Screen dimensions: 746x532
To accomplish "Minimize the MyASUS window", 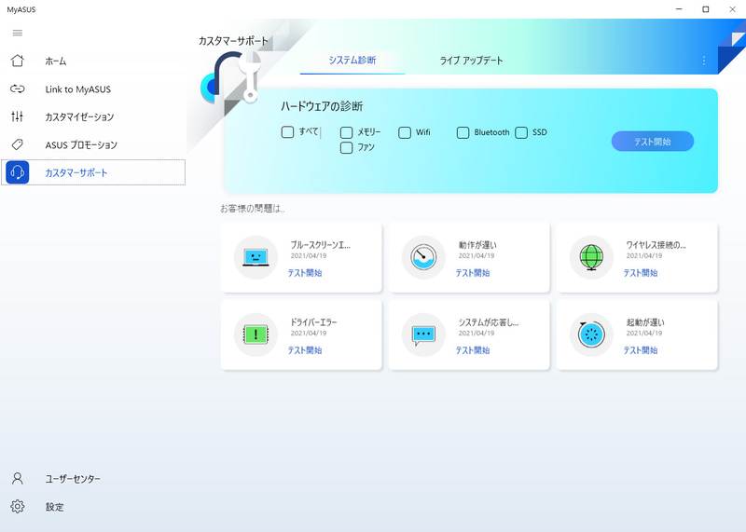I will point(679,9).
